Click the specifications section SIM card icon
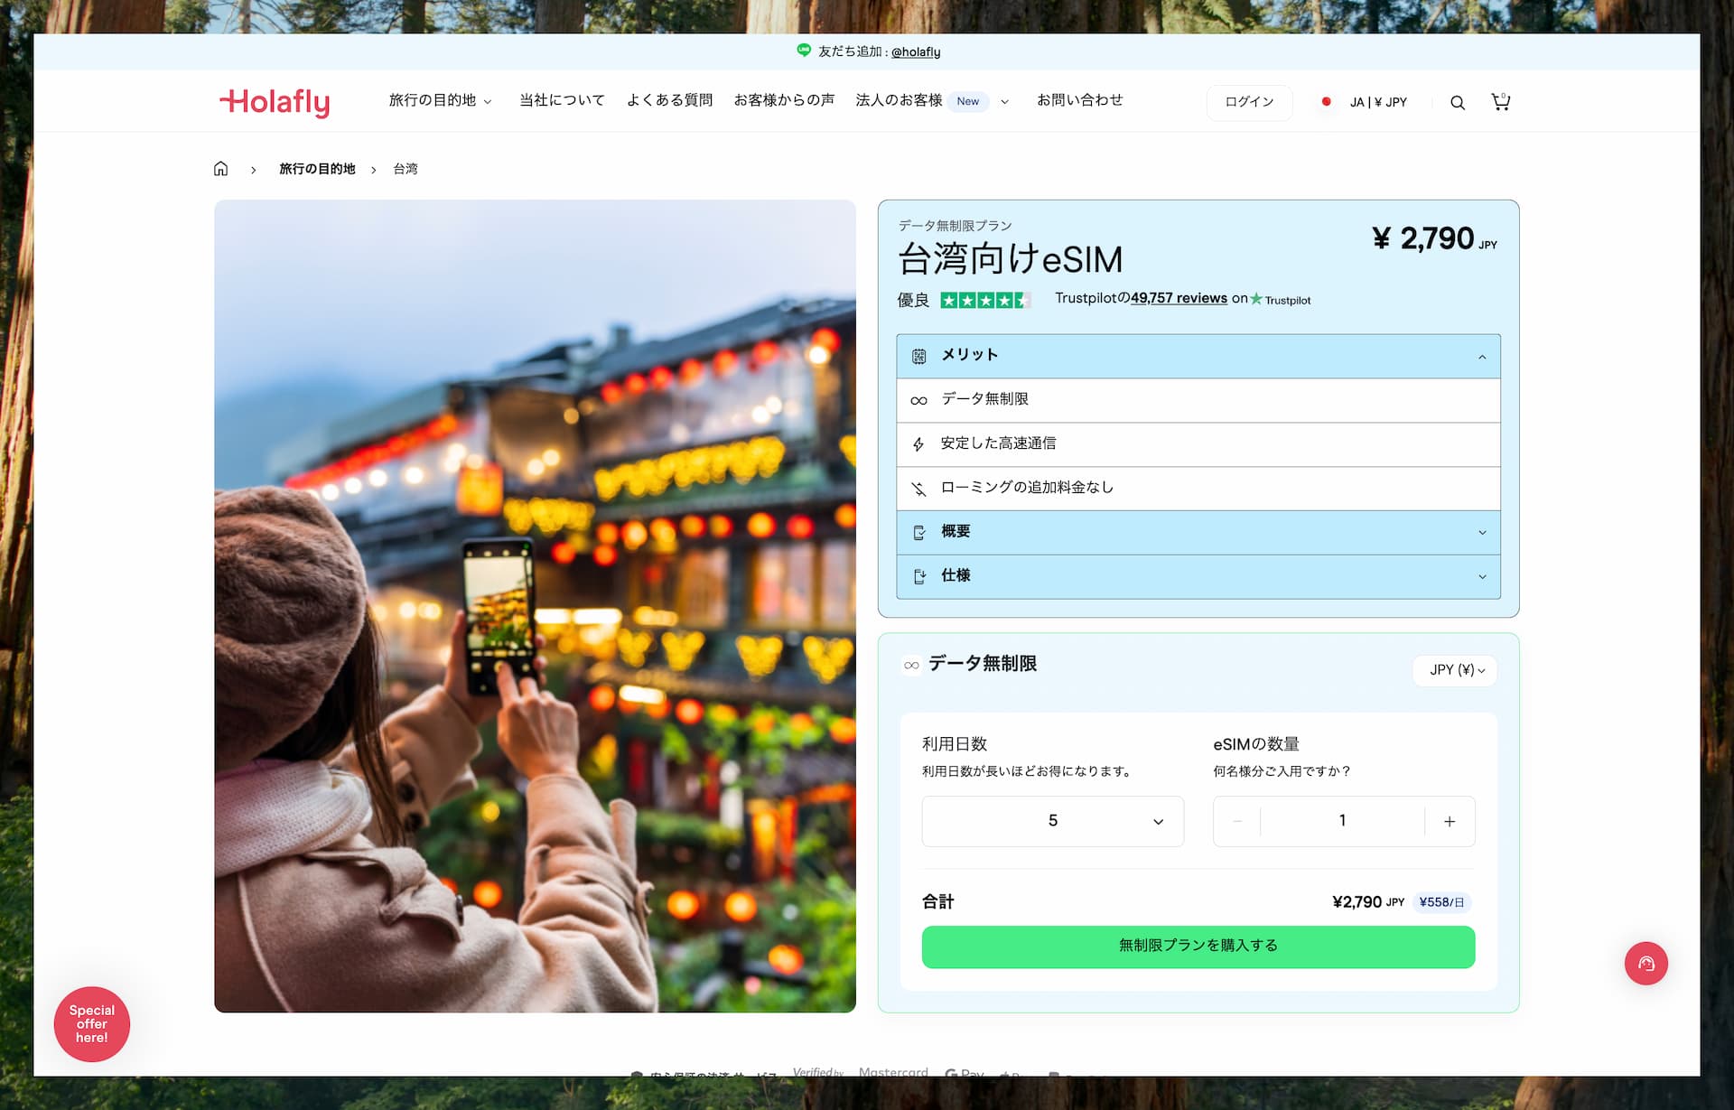Screen dimensions: 1734x1110 click(x=920, y=576)
